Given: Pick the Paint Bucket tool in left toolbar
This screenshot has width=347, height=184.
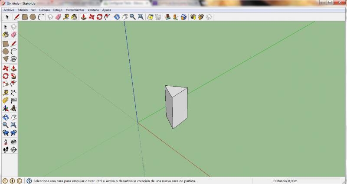Looking at the screenshot, I should click(x=6, y=34).
